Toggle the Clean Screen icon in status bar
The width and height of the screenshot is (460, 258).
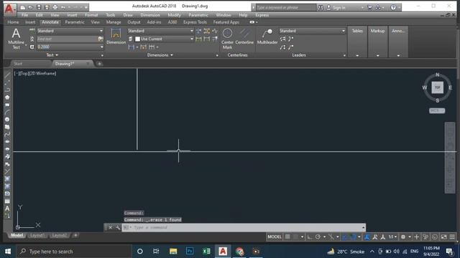point(443,237)
